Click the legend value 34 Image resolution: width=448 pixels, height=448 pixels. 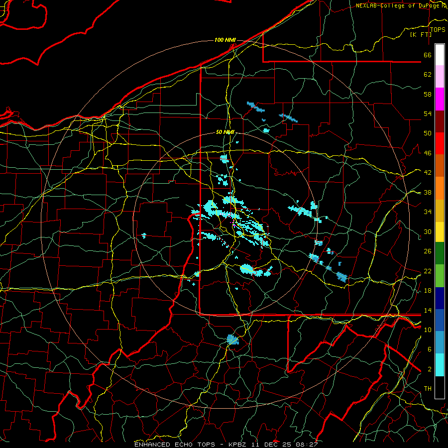[x=428, y=212]
